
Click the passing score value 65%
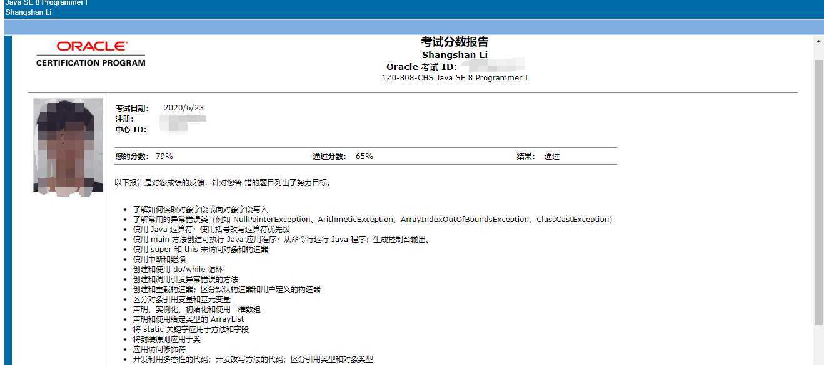pyautogui.click(x=364, y=157)
